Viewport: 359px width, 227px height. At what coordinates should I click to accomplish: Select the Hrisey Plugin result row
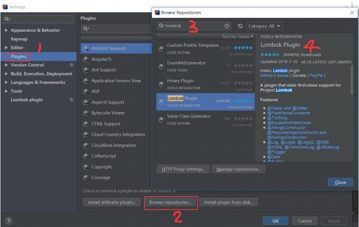pyautogui.click(x=206, y=84)
